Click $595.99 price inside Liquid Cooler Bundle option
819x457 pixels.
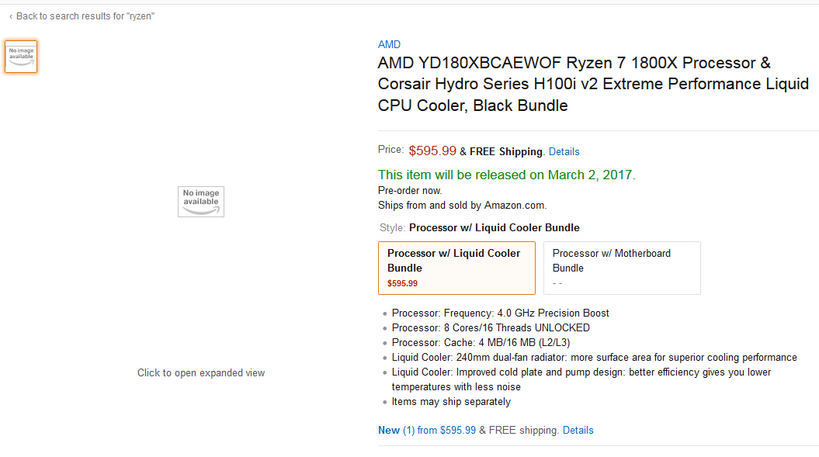(402, 284)
